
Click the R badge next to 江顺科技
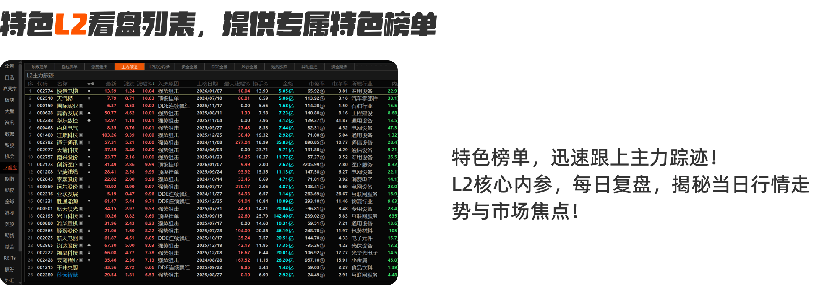pyautogui.click(x=81, y=135)
